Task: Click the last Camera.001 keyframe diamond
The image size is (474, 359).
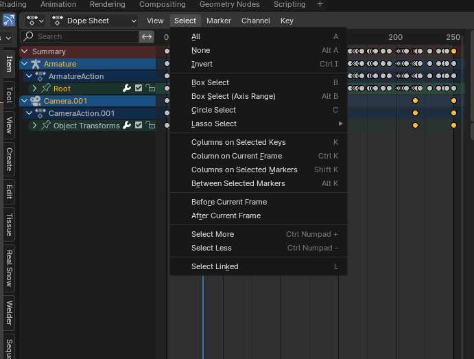Action: [453, 101]
